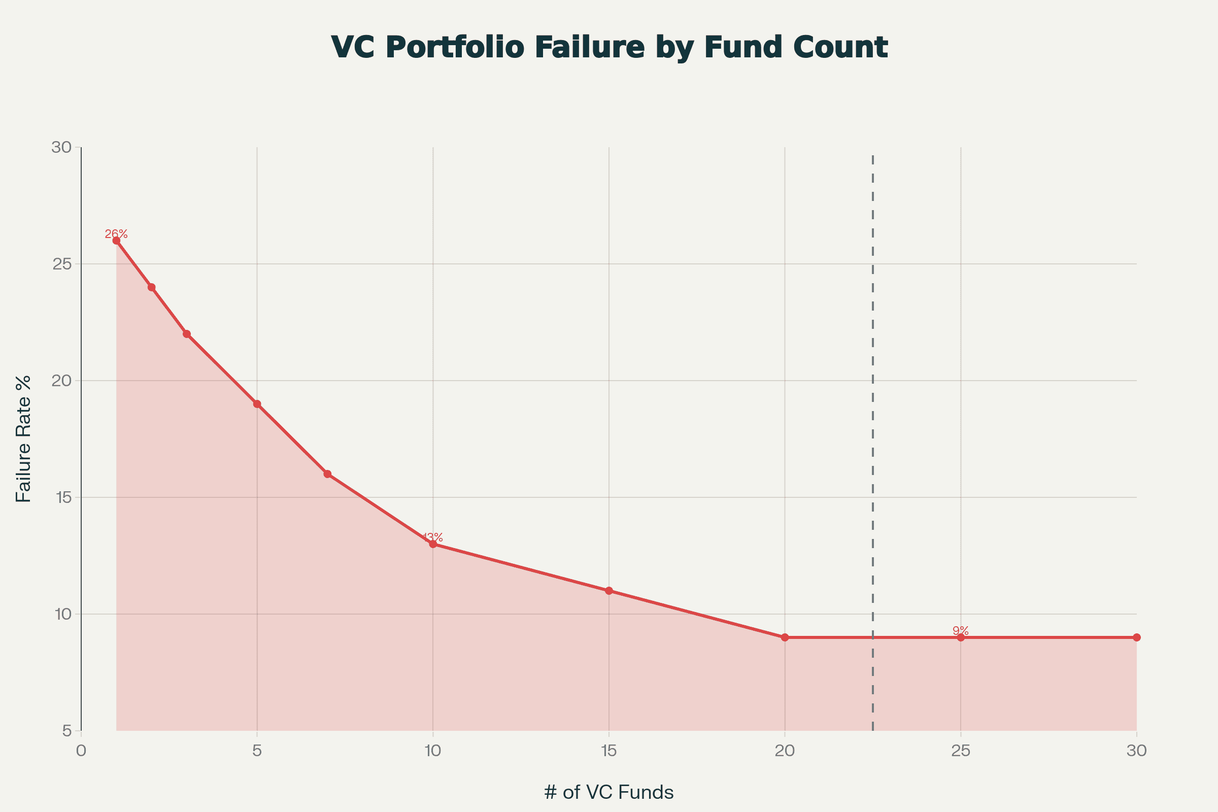This screenshot has height=812, width=1218.
Task: Click the x-axis tick label 15
Action: click(609, 751)
